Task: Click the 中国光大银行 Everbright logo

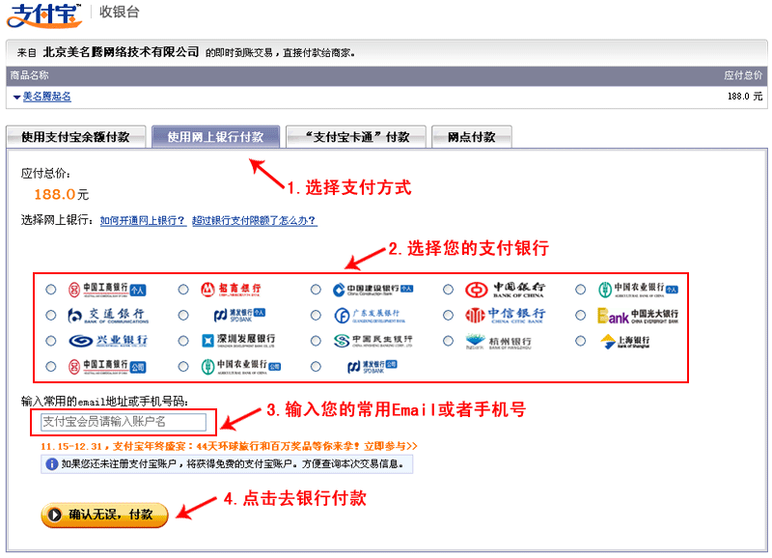Action: pos(638,316)
